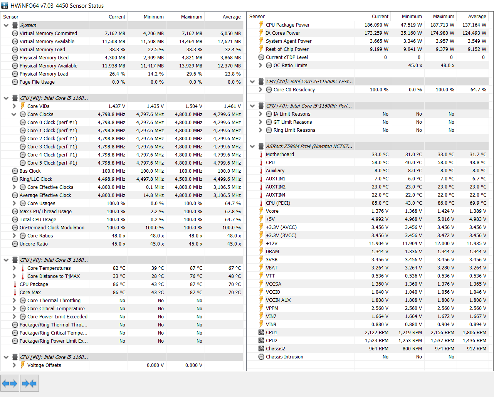Expand the Ring Limit Reasons row
This screenshot has height=397, width=494.
(260, 130)
